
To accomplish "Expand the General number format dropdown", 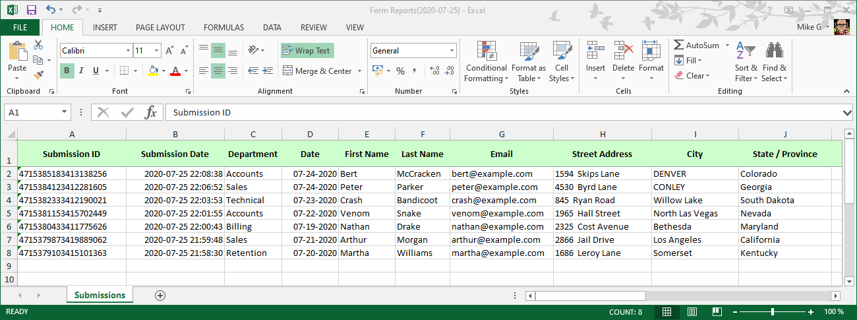I will coord(452,51).
